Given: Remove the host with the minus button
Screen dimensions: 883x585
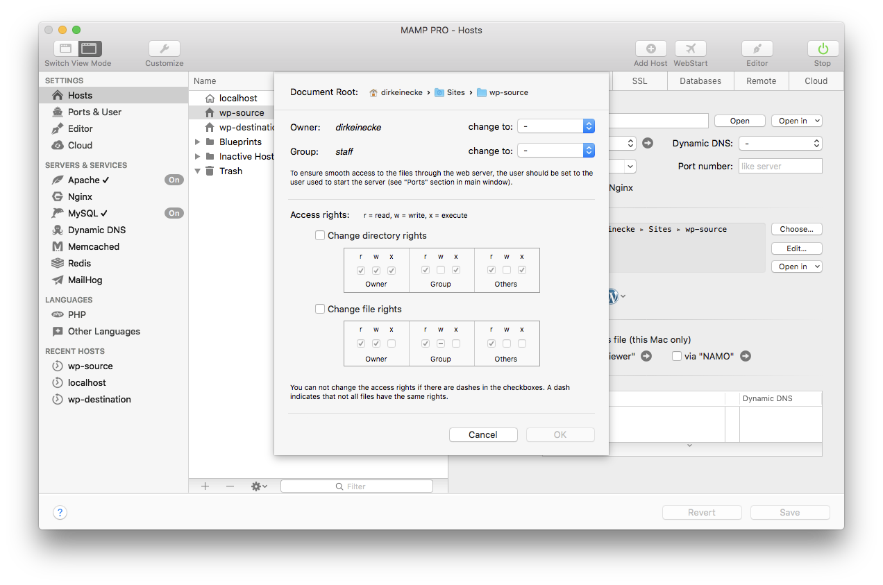Looking at the screenshot, I should pyautogui.click(x=230, y=486).
